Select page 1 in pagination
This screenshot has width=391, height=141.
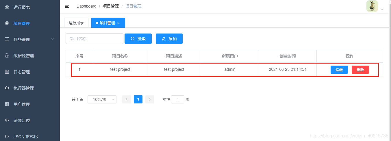[138, 99]
